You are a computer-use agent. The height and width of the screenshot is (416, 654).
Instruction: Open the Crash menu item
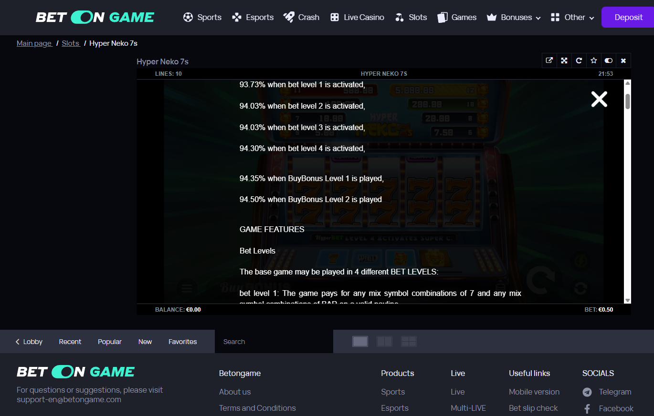[x=309, y=17]
